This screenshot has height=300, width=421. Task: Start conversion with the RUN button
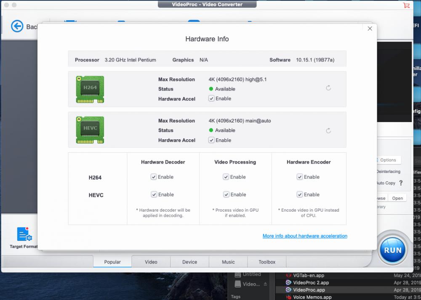392,250
